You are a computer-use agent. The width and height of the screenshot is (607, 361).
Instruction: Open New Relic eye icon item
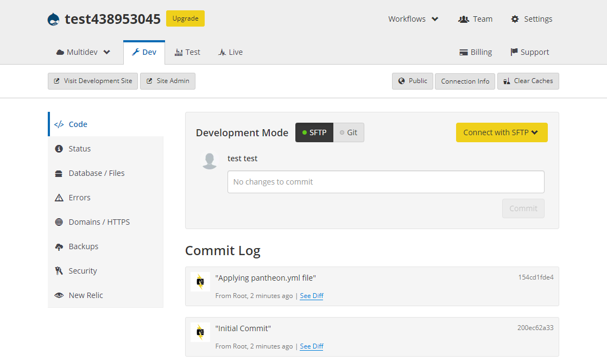(x=85, y=295)
